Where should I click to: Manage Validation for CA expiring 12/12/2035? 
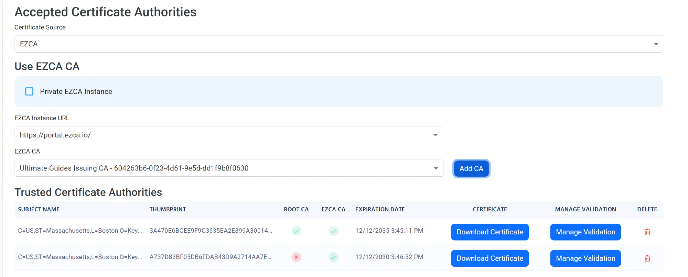[585, 232]
